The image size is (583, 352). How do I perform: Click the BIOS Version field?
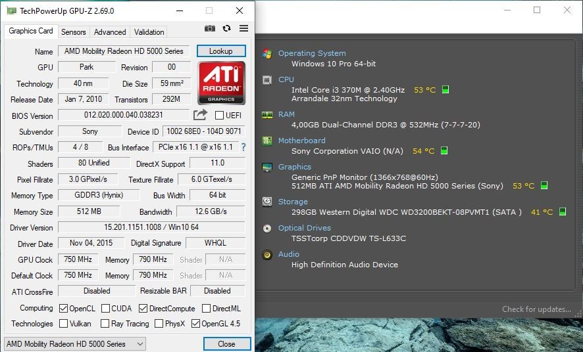[124, 115]
